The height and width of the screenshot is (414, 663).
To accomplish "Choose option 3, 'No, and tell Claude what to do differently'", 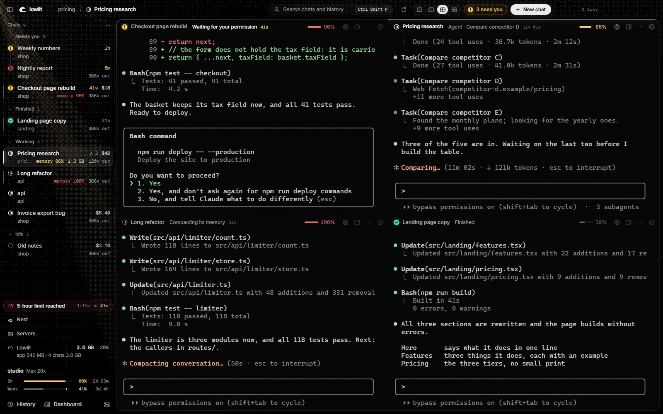I will click(237, 199).
